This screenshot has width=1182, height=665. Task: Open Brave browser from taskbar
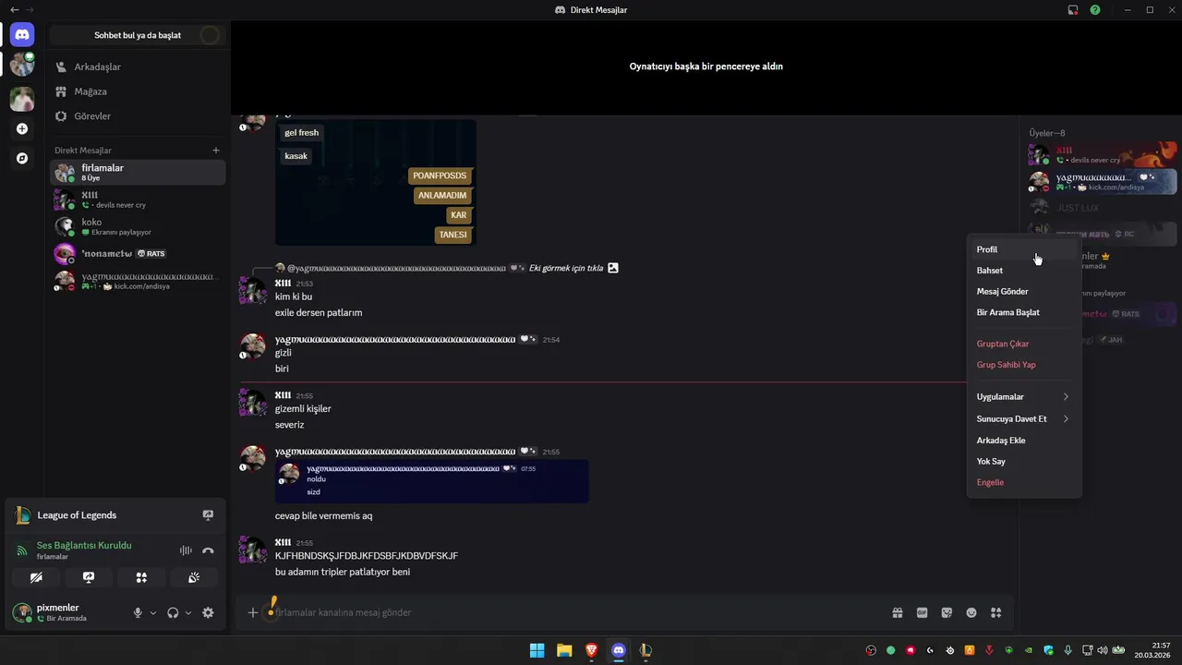(591, 650)
